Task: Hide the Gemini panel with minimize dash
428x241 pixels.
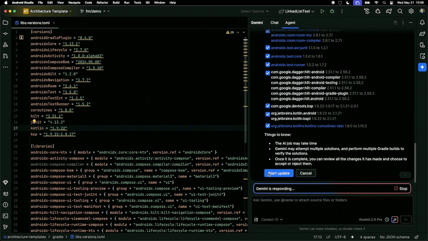Action: point(411,23)
